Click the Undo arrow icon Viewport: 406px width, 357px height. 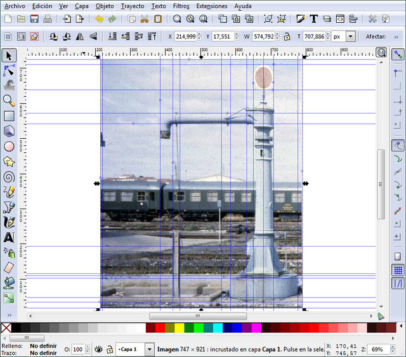coord(100,19)
